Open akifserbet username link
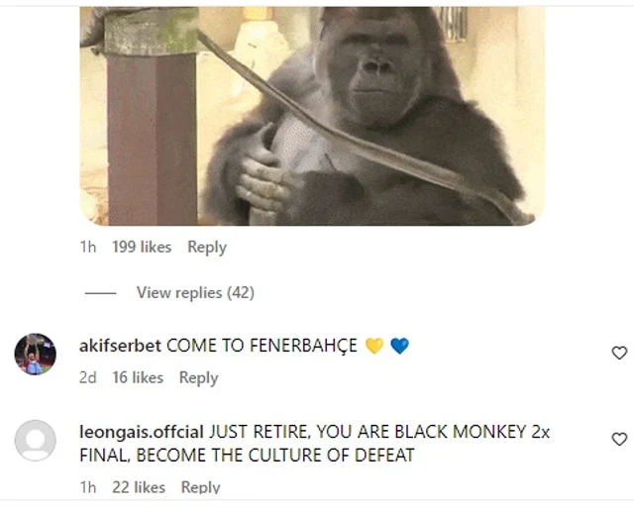 point(120,346)
